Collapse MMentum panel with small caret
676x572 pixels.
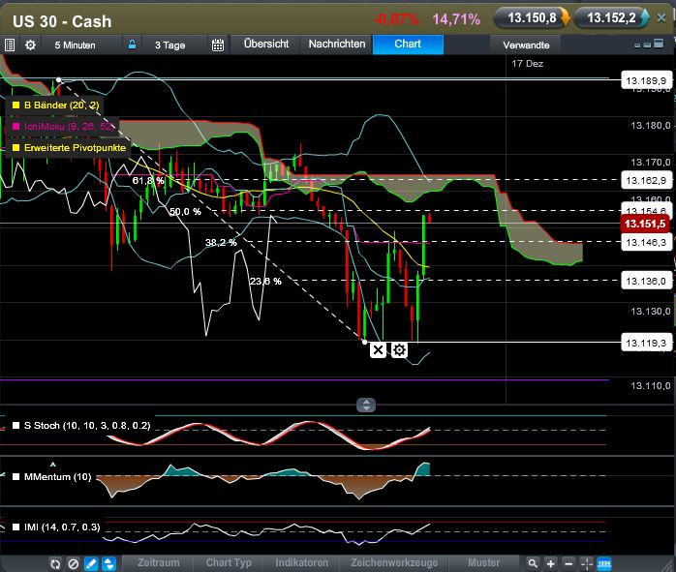click(x=52, y=465)
